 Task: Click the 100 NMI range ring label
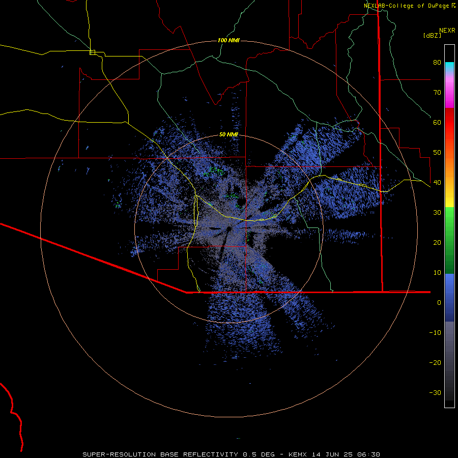tap(228, 40)
